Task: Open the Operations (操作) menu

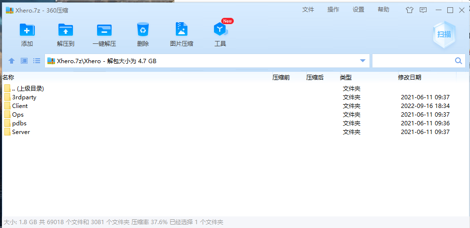Action: [333, 10]
